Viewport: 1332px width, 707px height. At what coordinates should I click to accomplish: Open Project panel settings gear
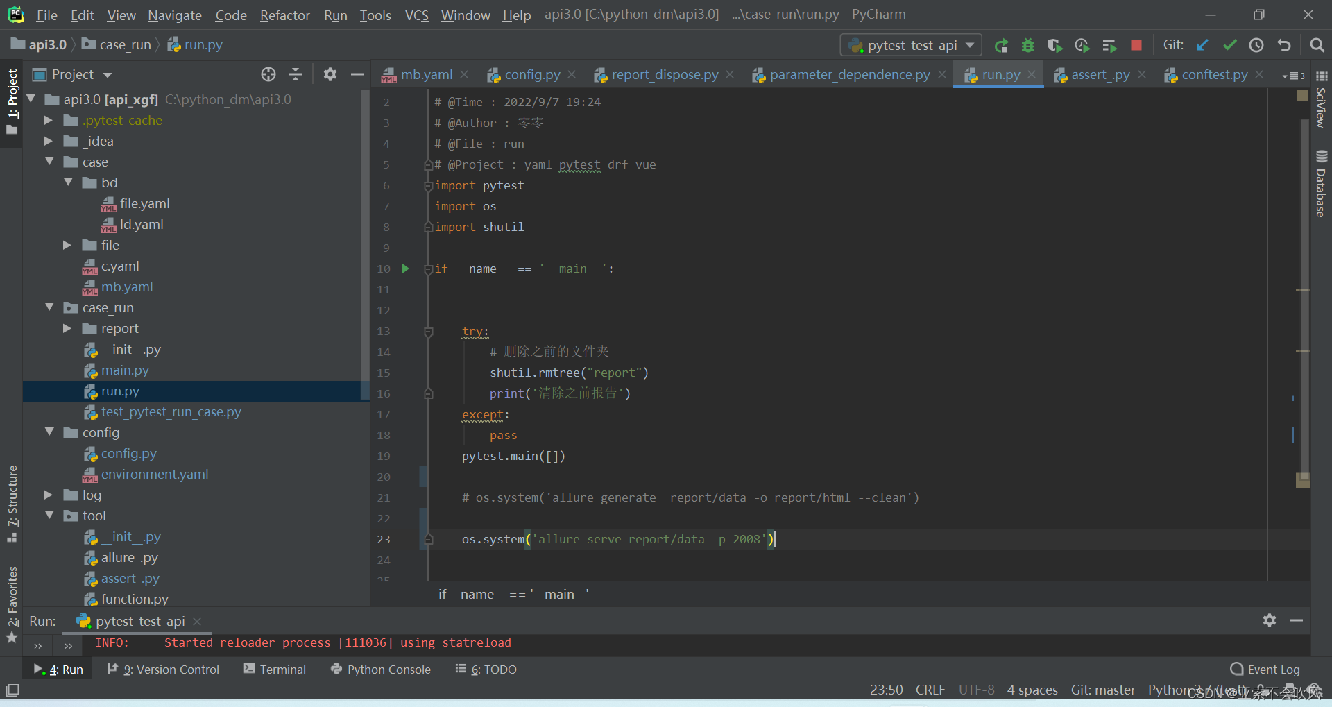coord(330,74)
